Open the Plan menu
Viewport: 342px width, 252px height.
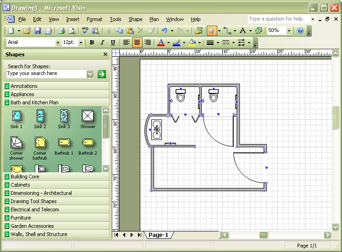(x=154, y=19)
